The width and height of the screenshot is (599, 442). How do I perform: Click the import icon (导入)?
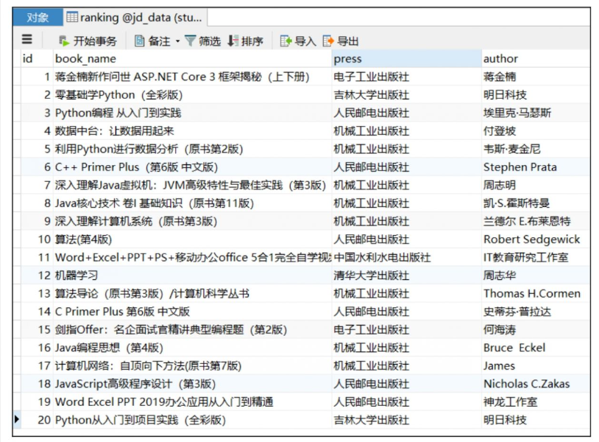[286, 41]
